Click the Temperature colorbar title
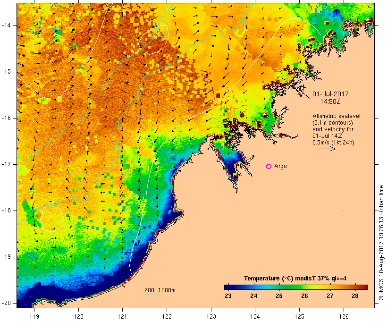 pyautogui.click(x=295, y=279)
